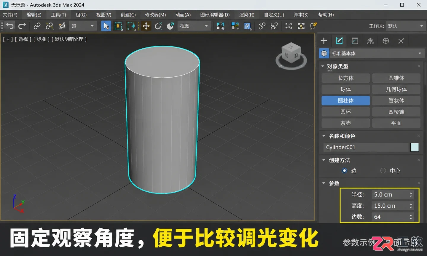Click the Undo arrow icon
The image size is (427, 256).
(10, 26)
